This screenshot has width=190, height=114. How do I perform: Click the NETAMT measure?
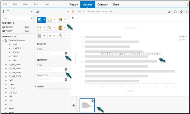pos(9,27)
